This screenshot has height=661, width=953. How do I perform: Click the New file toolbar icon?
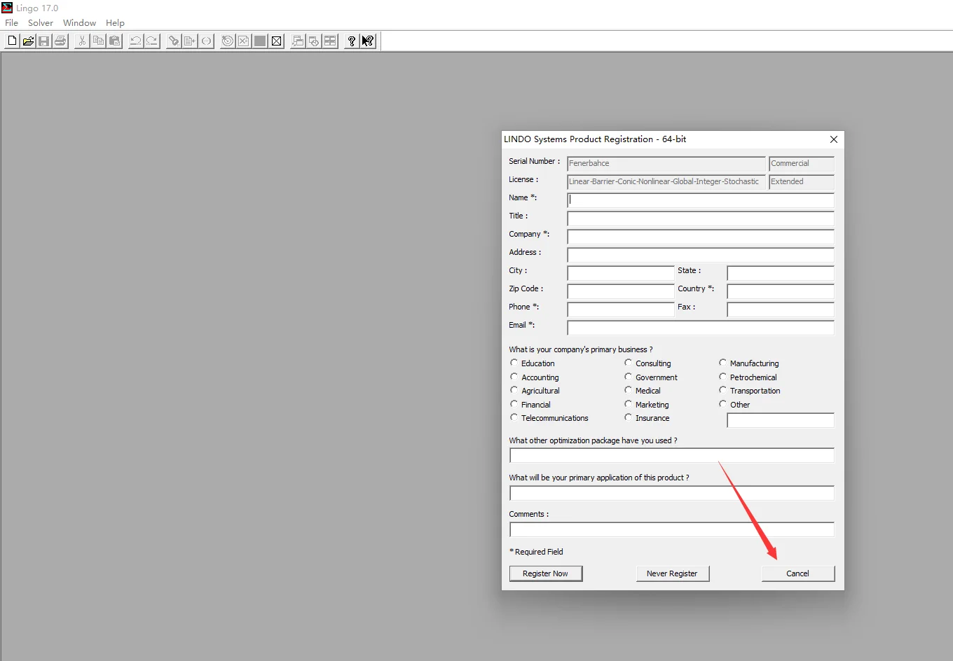click(12, 41)
